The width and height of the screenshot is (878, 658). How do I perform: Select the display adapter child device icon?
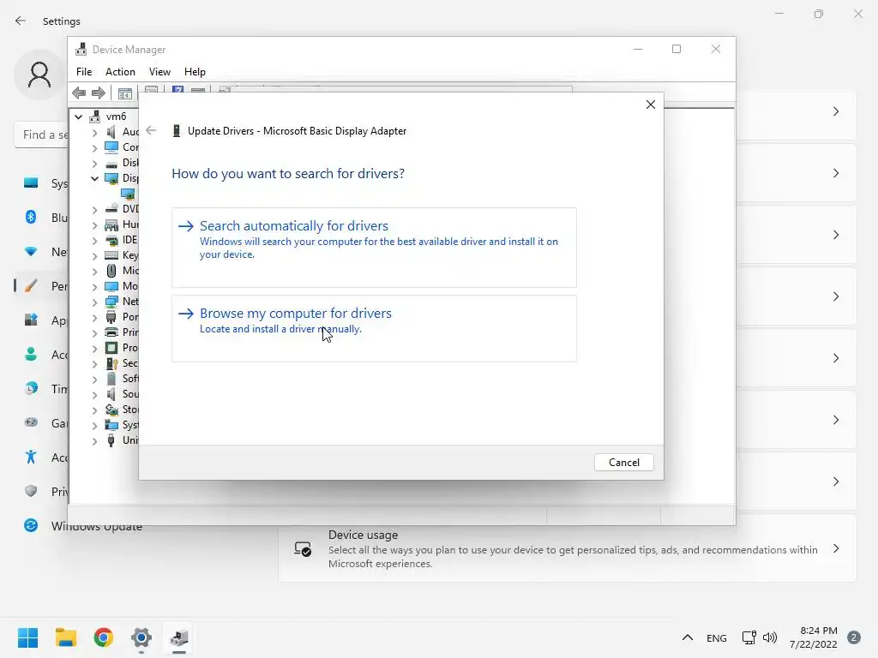tap(128, 194)
